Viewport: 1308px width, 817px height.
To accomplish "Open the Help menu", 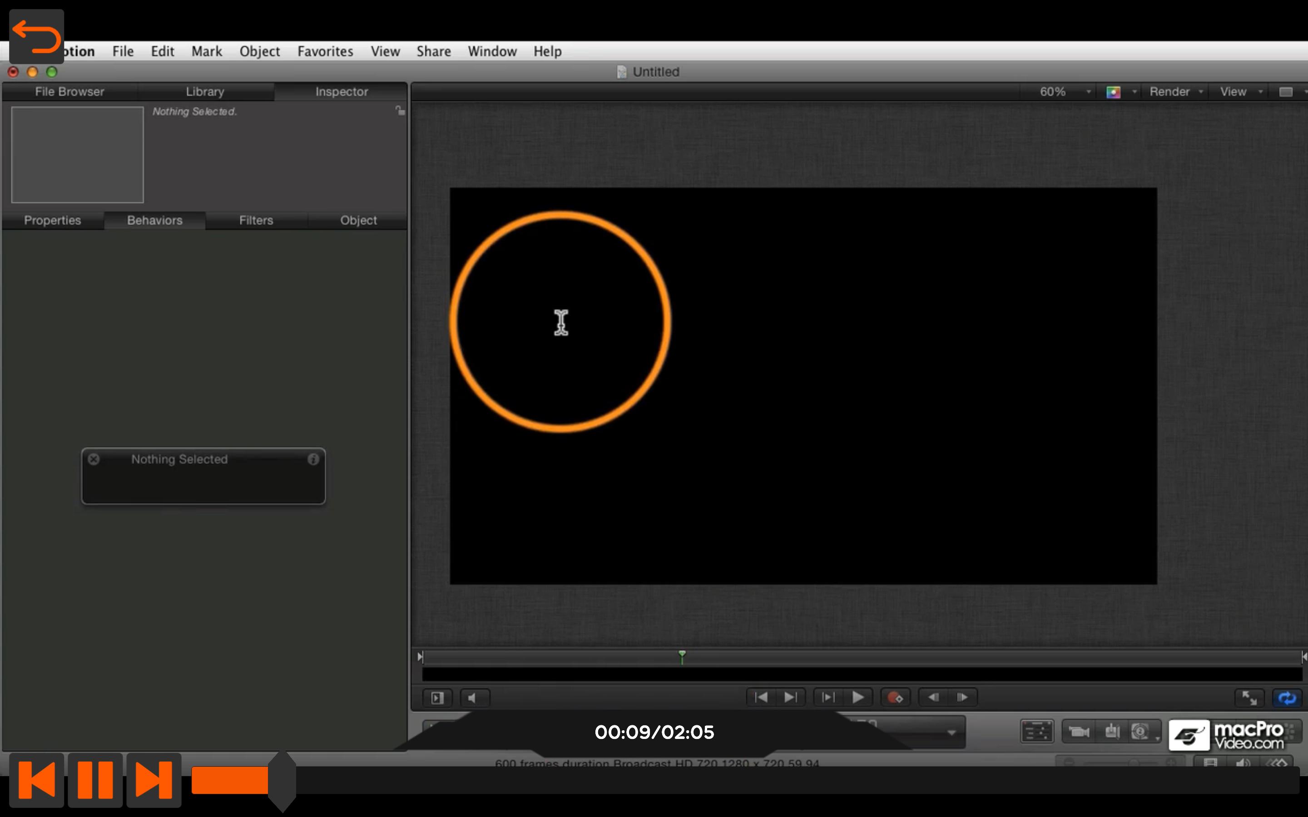I will (x=548, y=51).
